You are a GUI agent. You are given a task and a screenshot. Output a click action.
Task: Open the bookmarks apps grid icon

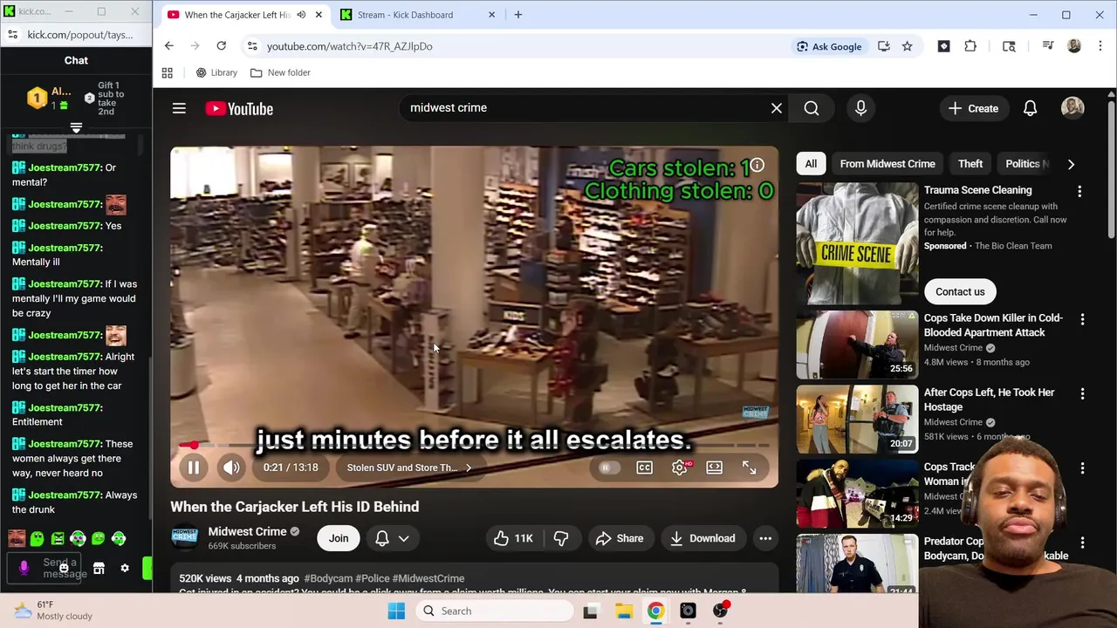tap(167, 72)
